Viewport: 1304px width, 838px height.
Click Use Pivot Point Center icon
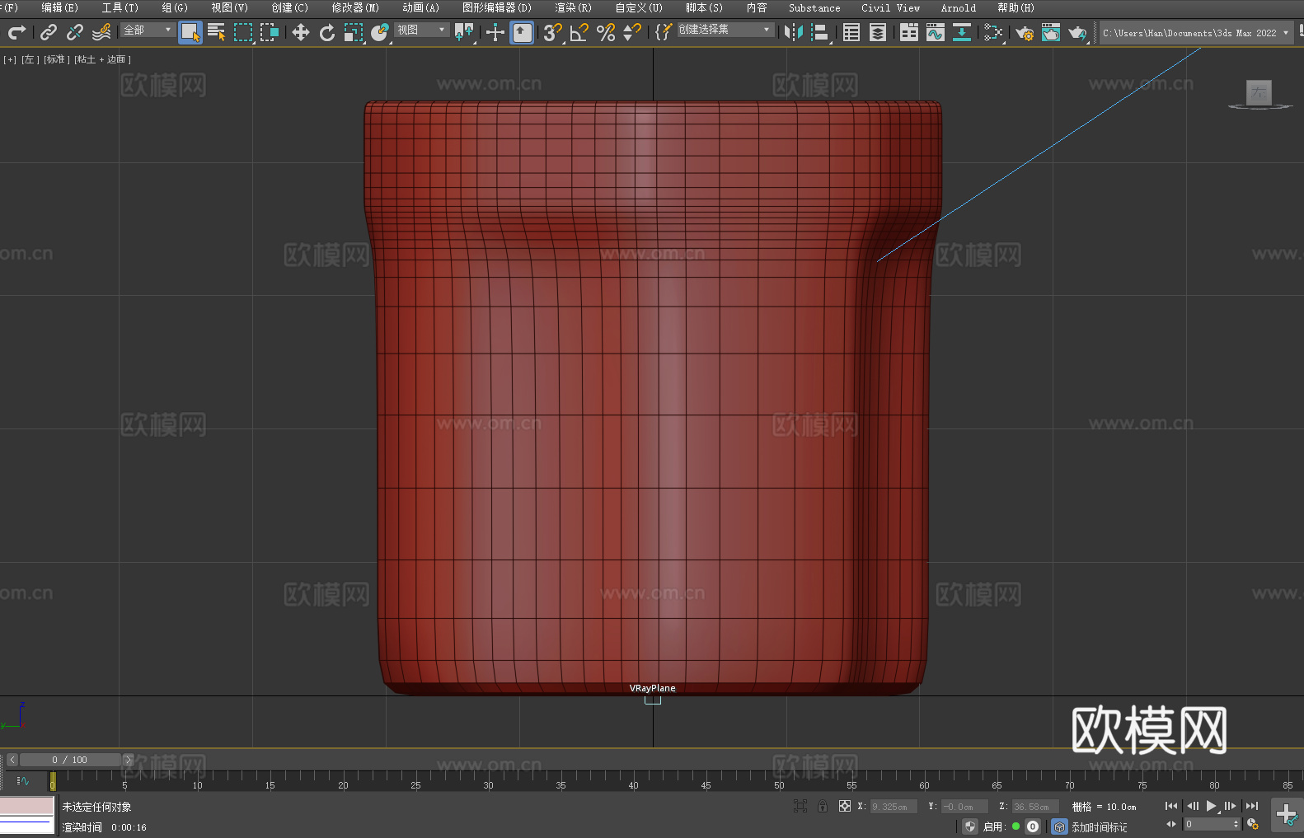pyautogui.click(x=464, y=32)
